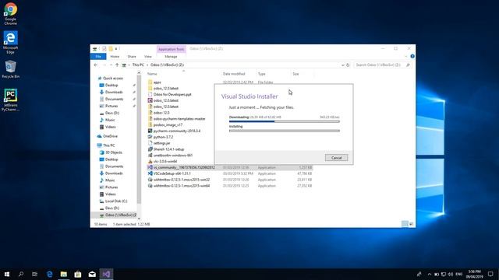
Task: Open the Share ribbon tab
Action: point(132,57)
